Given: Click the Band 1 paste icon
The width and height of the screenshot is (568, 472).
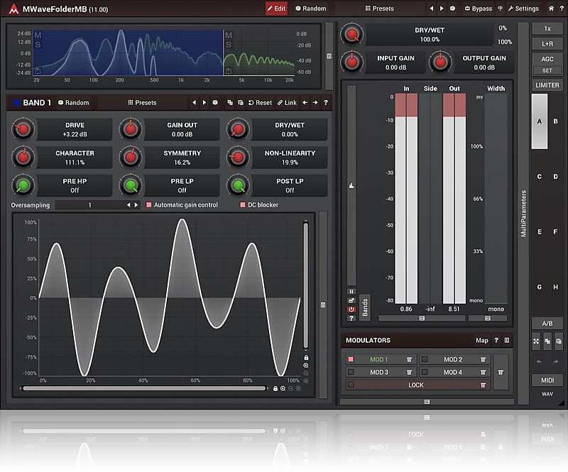Looking at the screenshot, I should (241, 103).
